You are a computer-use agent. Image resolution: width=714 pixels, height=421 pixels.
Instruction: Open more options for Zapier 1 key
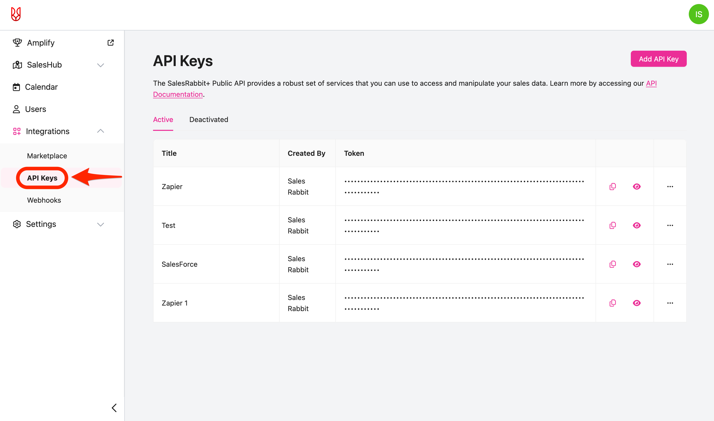click(670, 303)
